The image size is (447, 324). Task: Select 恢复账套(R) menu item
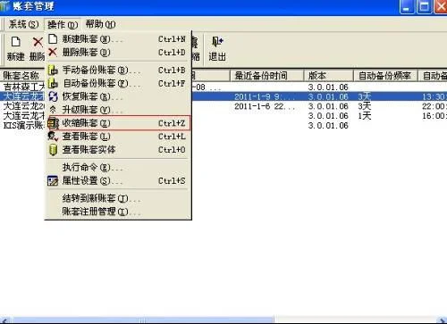pos(117,96)
